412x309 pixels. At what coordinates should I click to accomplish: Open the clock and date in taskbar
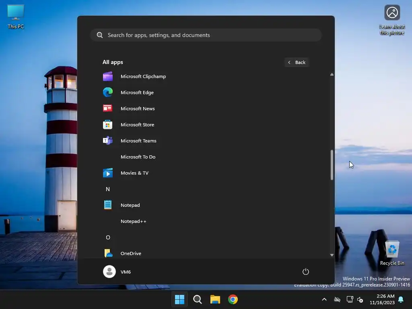click(x=382, y=299)
